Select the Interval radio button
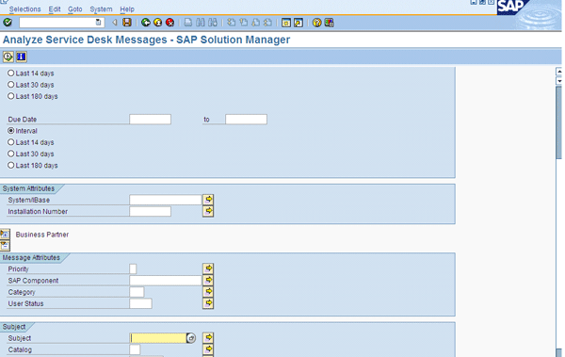 10,131
